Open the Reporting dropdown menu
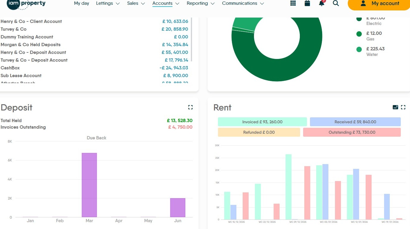 [200, 4]
